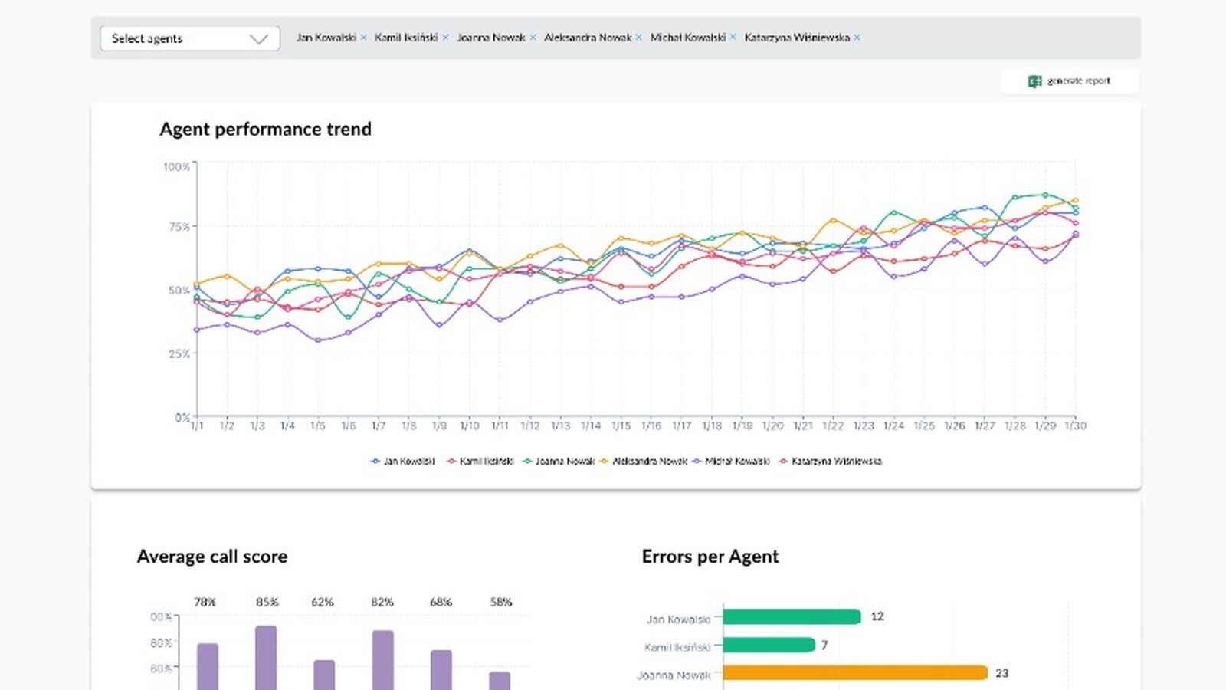Remove Jan Kowalski agent tag

363,38
